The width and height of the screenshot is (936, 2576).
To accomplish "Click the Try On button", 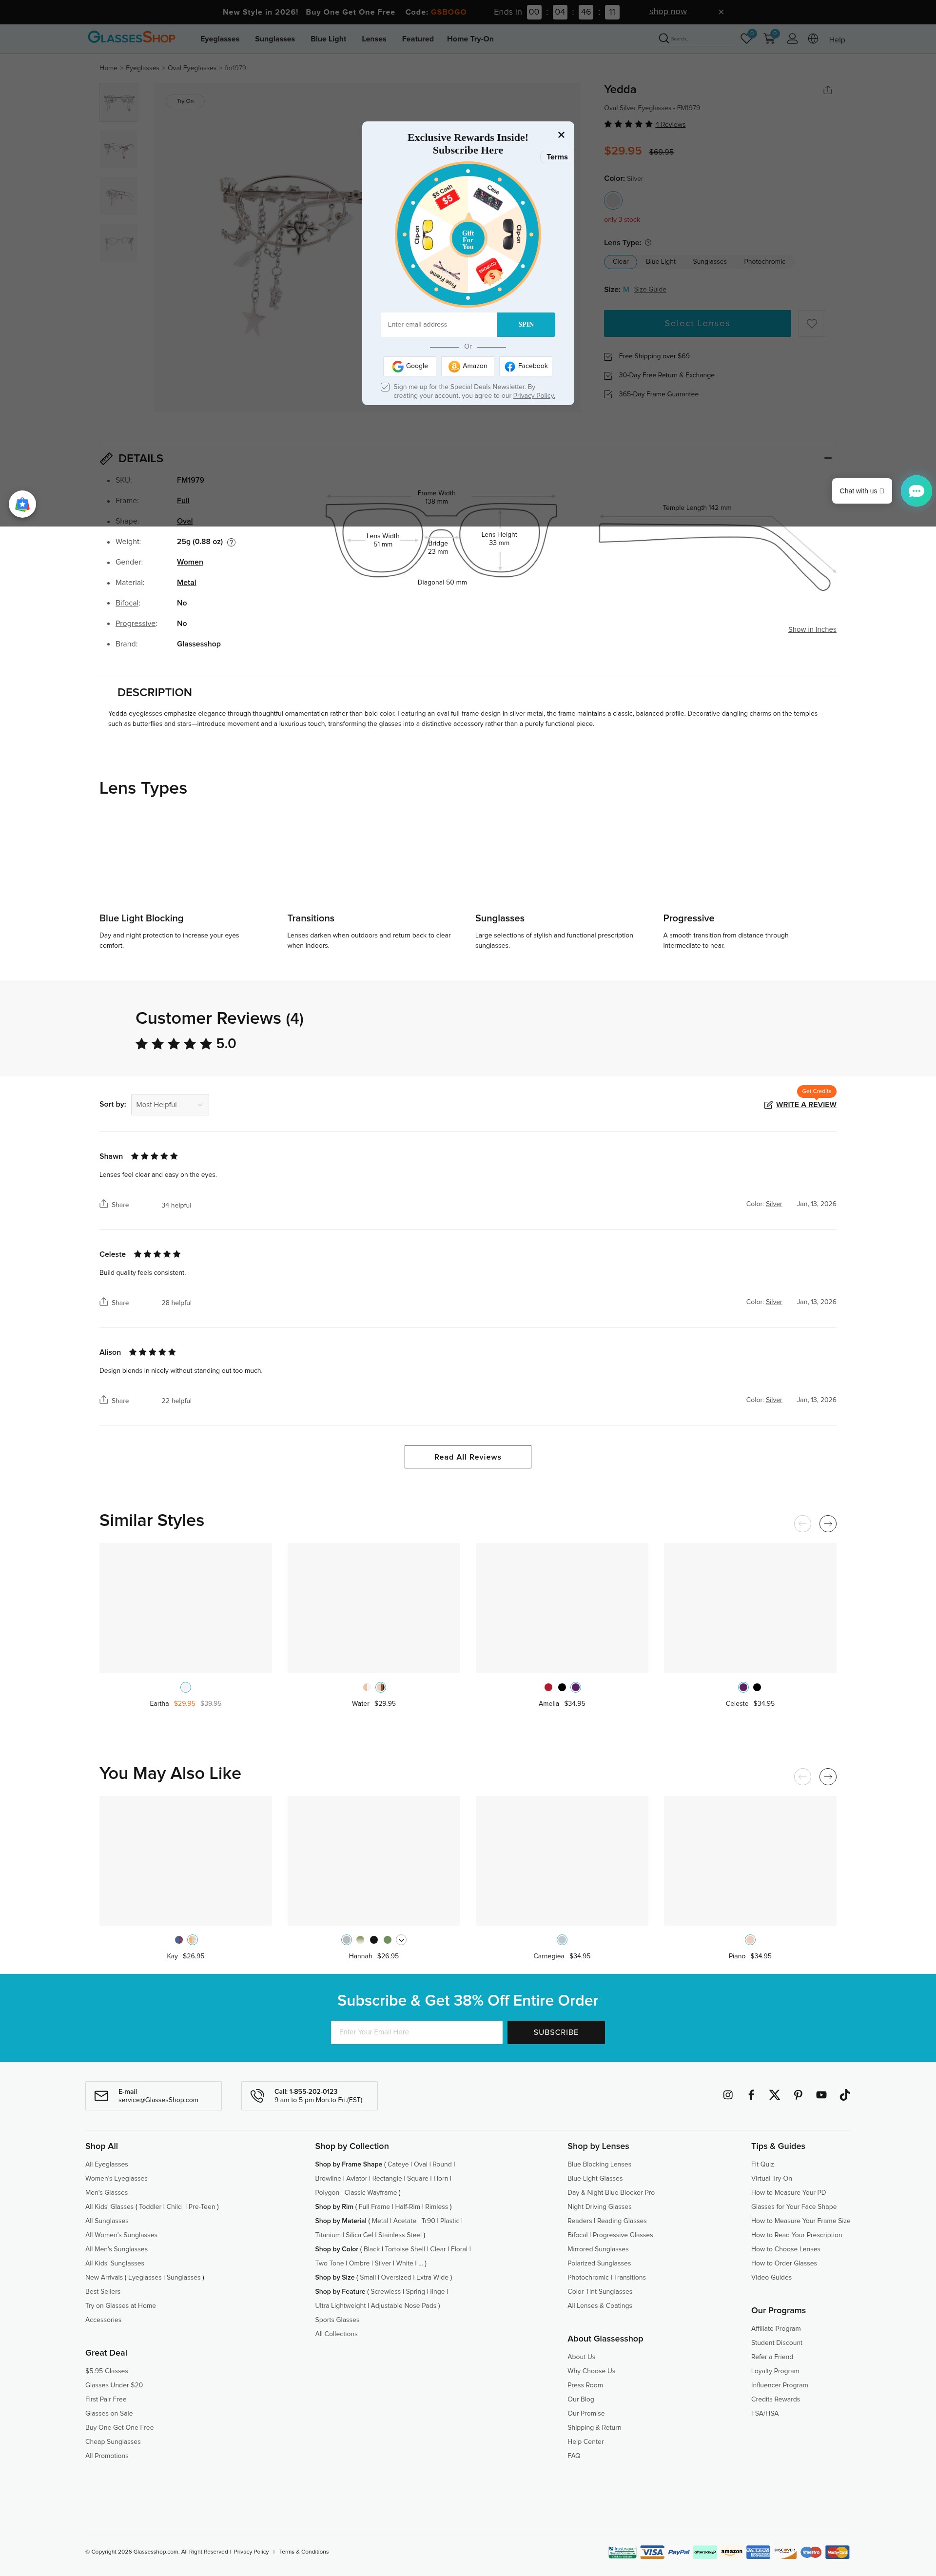I will (185, 101).
